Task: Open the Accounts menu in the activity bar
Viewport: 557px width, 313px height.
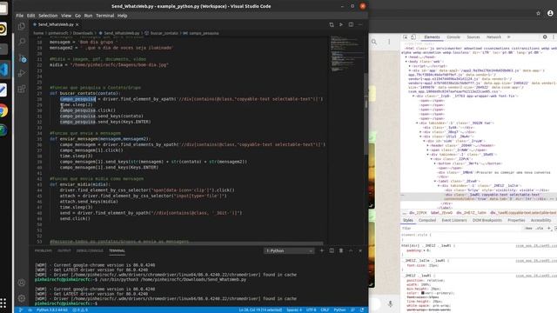Action: point(22,283)
